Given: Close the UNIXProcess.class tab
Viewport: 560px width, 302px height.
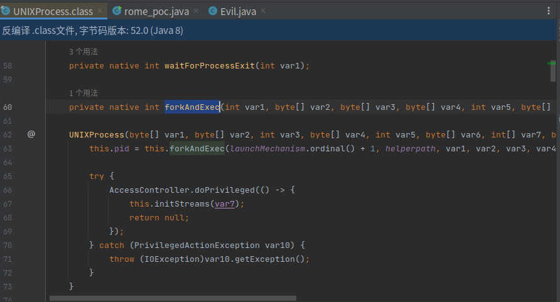Looking at the screenshot, I should point(100,11).
